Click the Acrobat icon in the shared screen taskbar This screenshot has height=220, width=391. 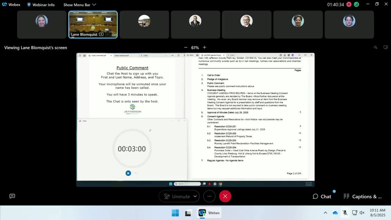pyautogui.click(x=210, y=184)
